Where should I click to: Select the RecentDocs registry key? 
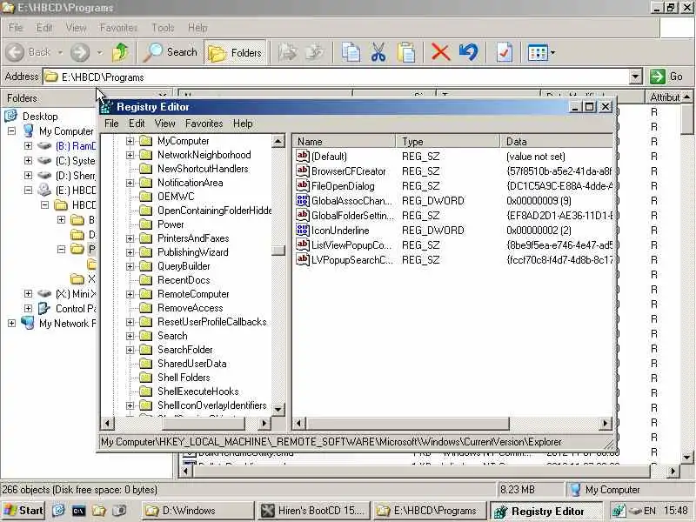pyautogui.click(x=184, y=280)
